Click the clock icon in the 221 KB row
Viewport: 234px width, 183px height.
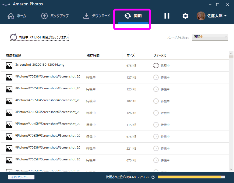click(x=156, y=148)
